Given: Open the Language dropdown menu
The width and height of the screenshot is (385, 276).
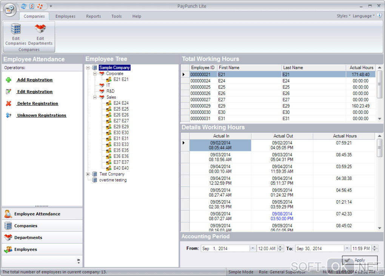Looking at the screenshot, I should [x=363, y=16].
